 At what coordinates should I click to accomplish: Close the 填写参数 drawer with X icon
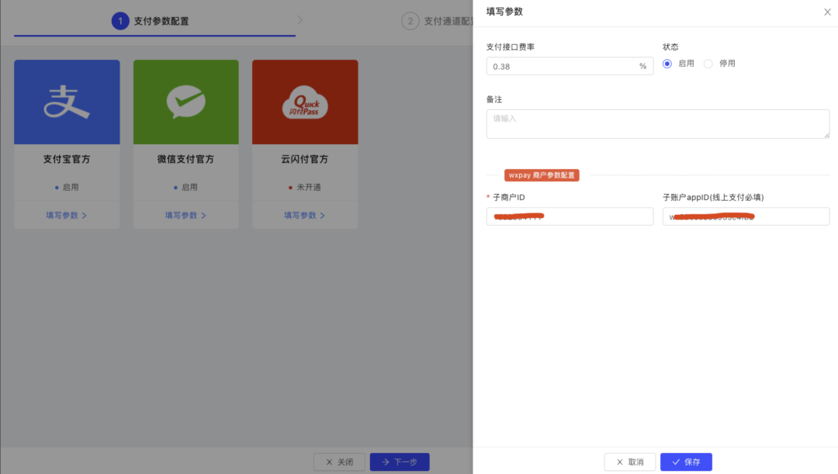(x=827, y=12)
